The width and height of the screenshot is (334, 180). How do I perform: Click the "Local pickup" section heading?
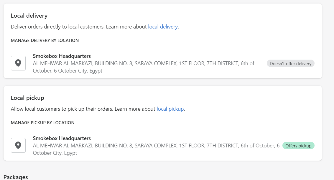[x=27, y=98]
